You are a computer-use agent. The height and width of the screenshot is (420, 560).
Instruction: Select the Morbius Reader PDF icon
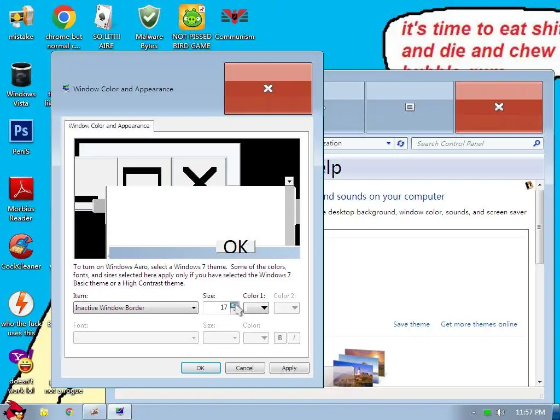[21, 199]
